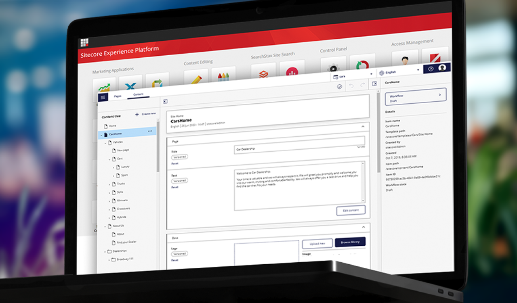Select Hybrids in the content tree
517x303 pixels.
pos(122,217)
